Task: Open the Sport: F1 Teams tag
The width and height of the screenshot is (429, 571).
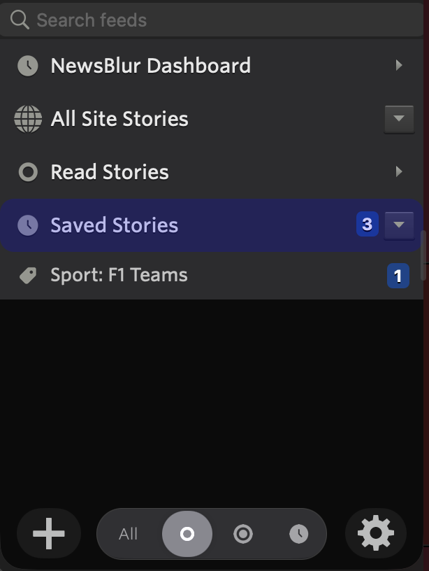Action: (119, 276)
